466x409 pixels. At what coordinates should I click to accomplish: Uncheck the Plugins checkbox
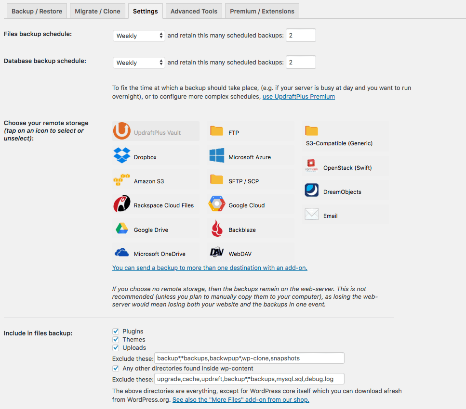[x=116, y=332]
